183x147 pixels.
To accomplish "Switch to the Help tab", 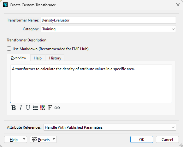I will [38, 58].
